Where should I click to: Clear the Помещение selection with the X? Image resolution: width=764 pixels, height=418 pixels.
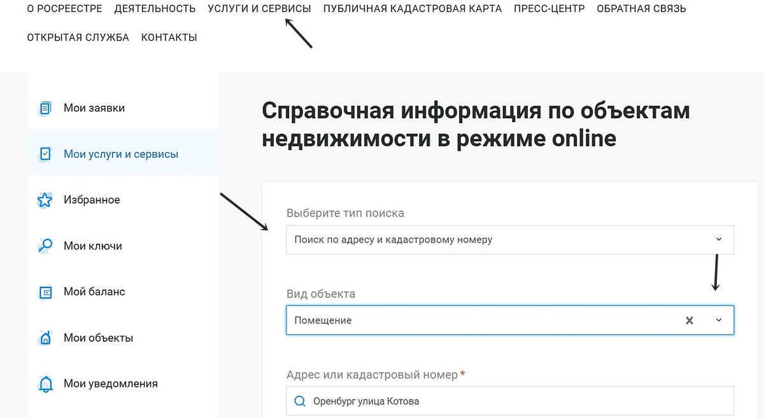pyautogui.click(x=690, y=320)
